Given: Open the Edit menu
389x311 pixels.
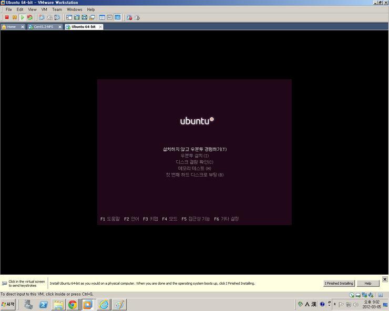Looking at the screenshot, I should click(20, 9).
